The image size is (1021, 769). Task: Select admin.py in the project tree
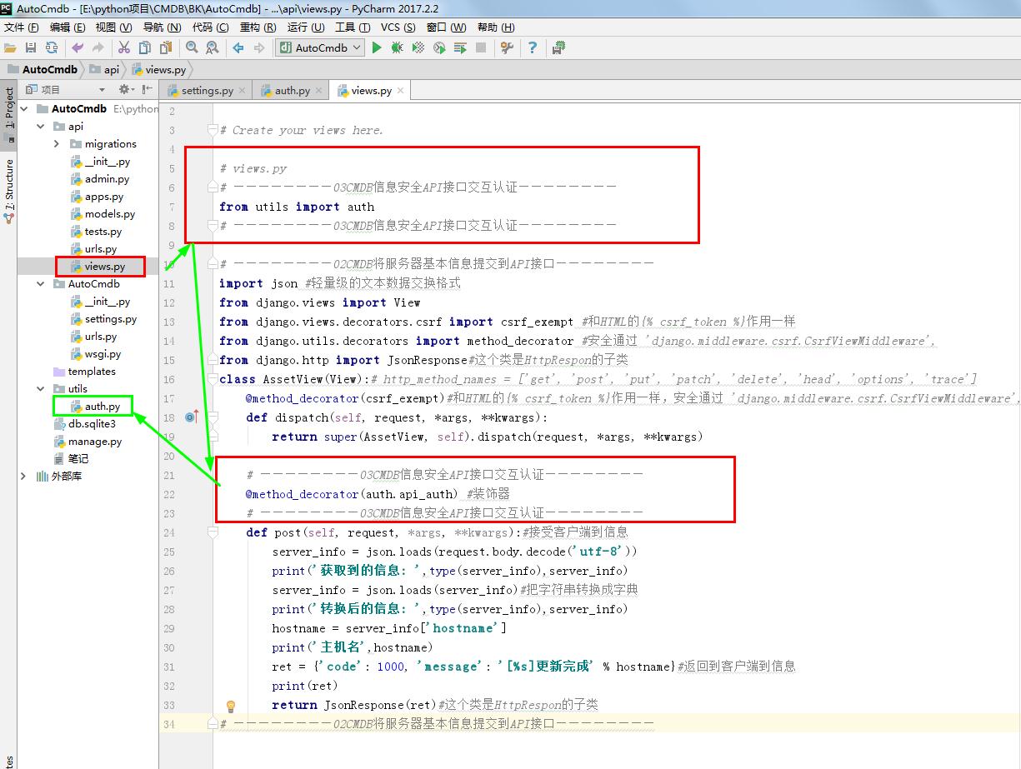coord(107,179)
